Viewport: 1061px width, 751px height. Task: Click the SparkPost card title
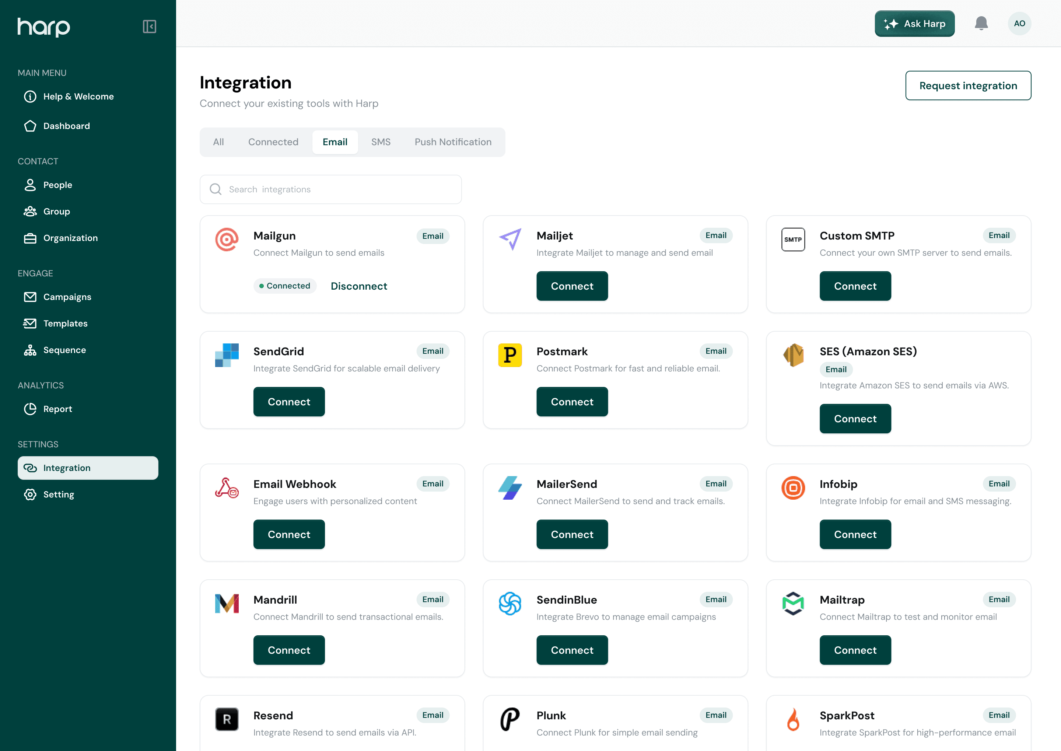[847, 715]
